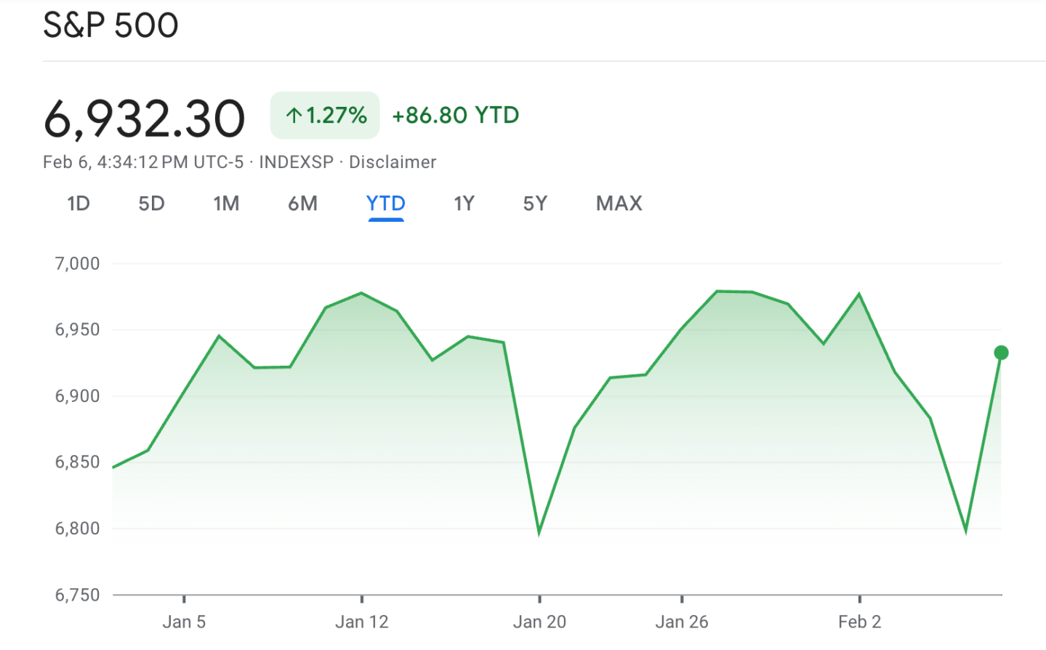
Task: Click the S&P 500 title
Action: click(110, 25)
